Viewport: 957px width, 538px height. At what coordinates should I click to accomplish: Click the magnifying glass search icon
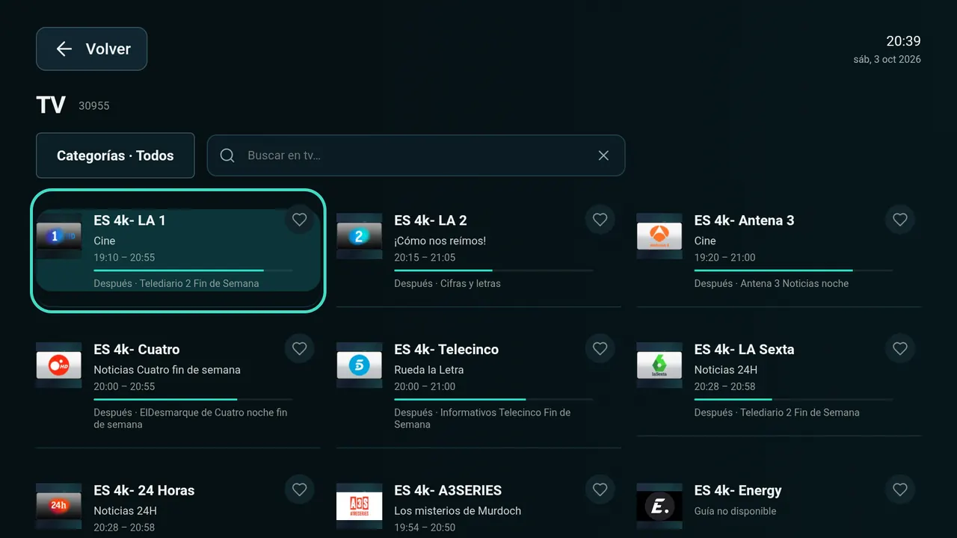227,155
